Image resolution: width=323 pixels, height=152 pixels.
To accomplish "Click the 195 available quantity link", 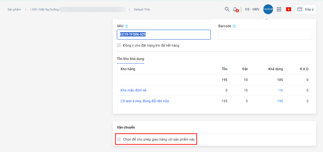I will click(280, 101).
